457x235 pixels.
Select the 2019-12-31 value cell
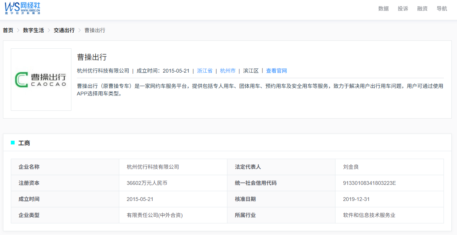tap(389, 199)
